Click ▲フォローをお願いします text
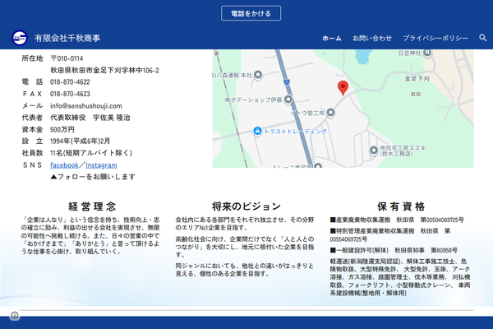Viewport: 493px width, 329px height. point(93,177)
